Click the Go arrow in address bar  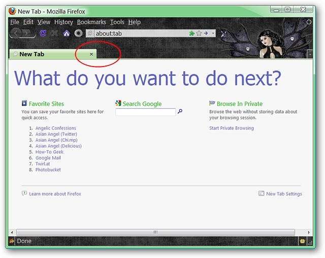coord(206,33)
